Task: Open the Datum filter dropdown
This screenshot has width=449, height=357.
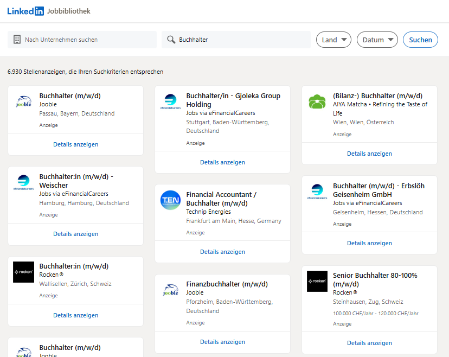Action: 377,40
